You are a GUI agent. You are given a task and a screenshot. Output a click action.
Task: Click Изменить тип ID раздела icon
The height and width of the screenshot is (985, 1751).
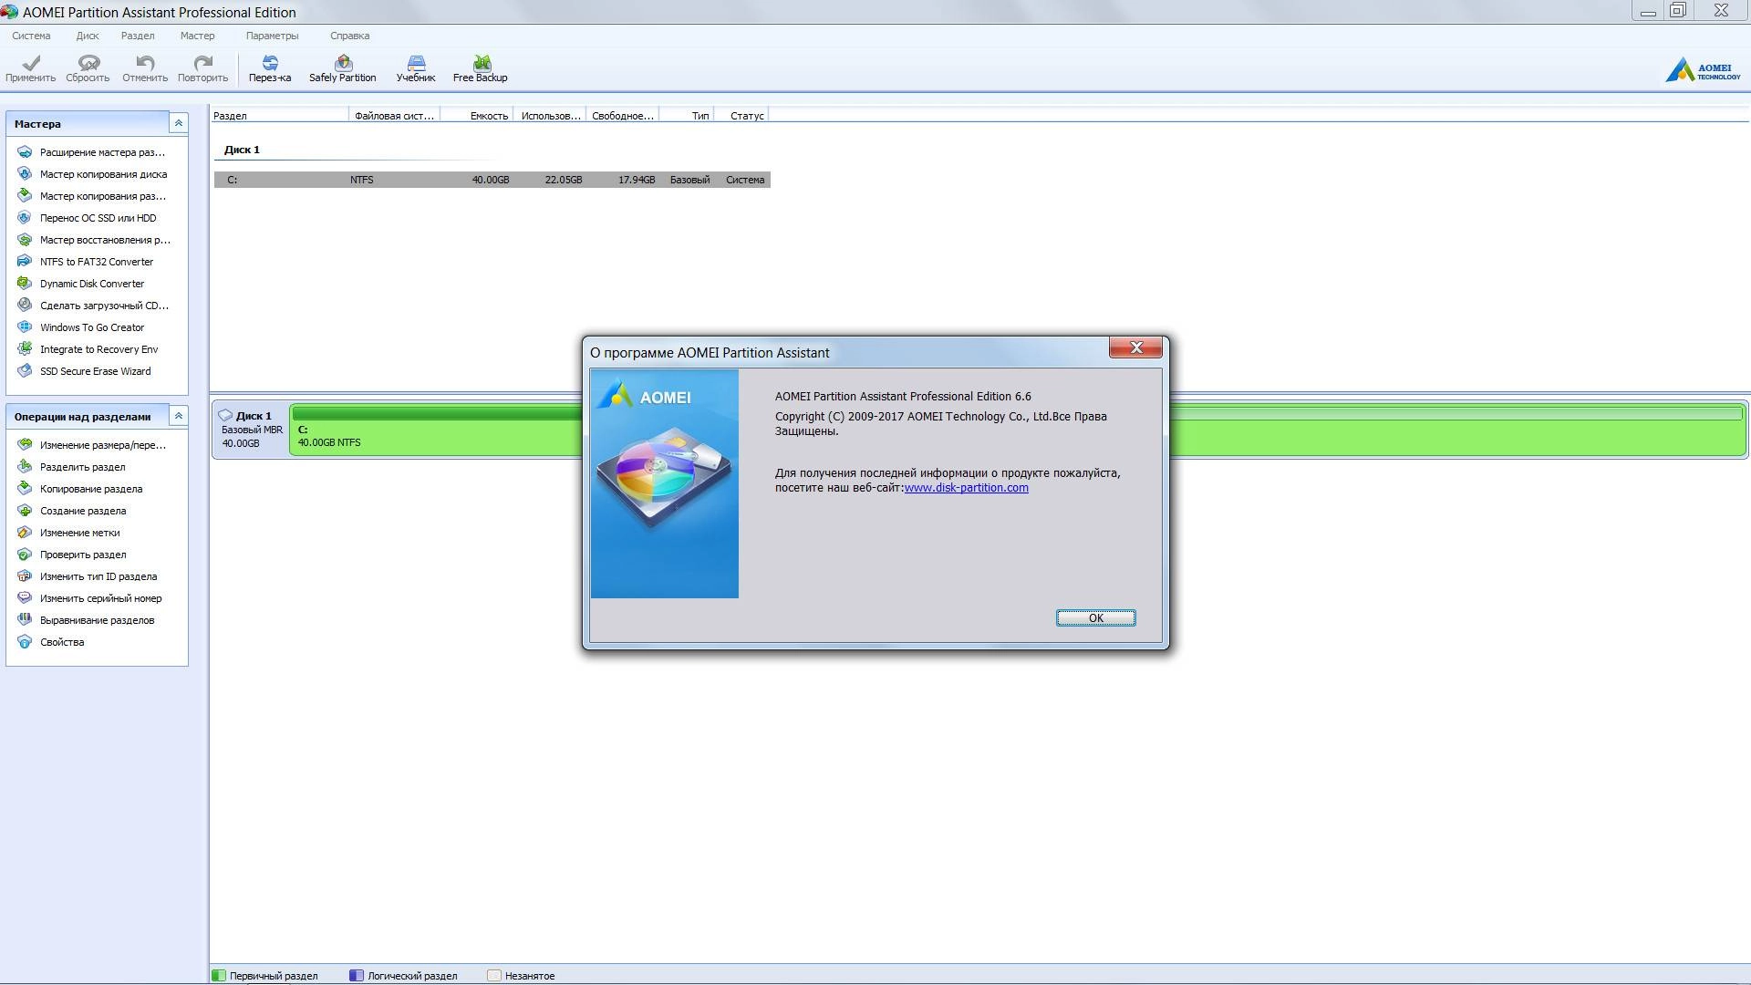(25, 576)
